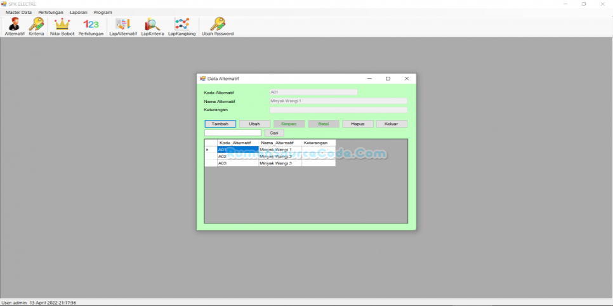Click the Keterangan input field
Viewport: 613px width, 306px height.
click(338, 110)
